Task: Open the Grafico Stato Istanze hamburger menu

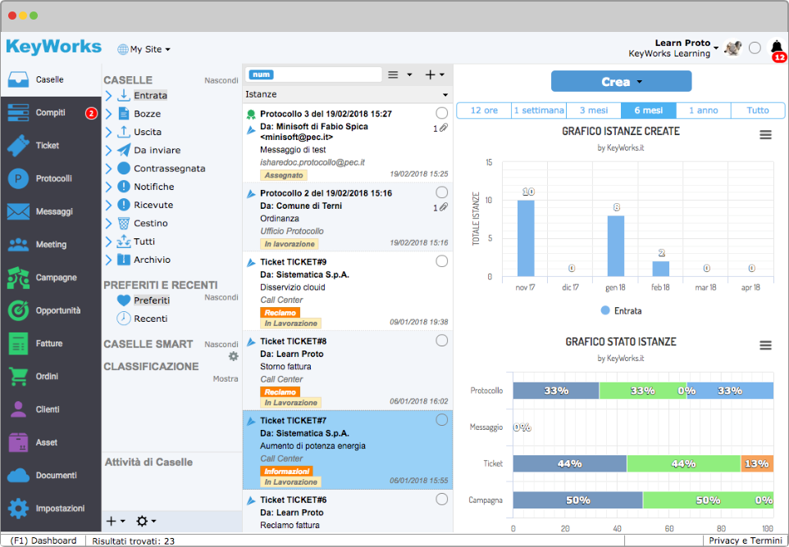Action: tap(765, 345)
